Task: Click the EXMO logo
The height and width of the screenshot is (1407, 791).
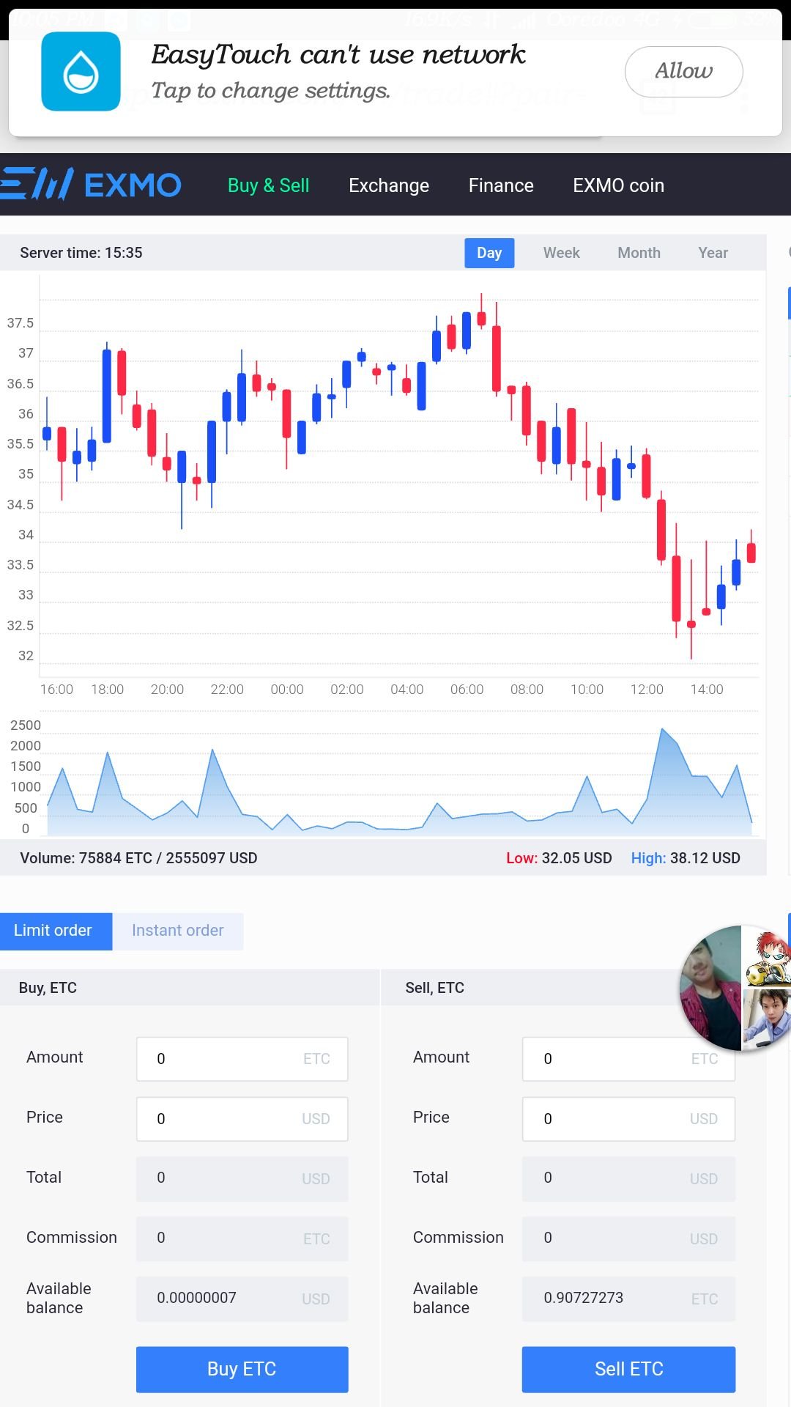Action: (x=92, y=185)
